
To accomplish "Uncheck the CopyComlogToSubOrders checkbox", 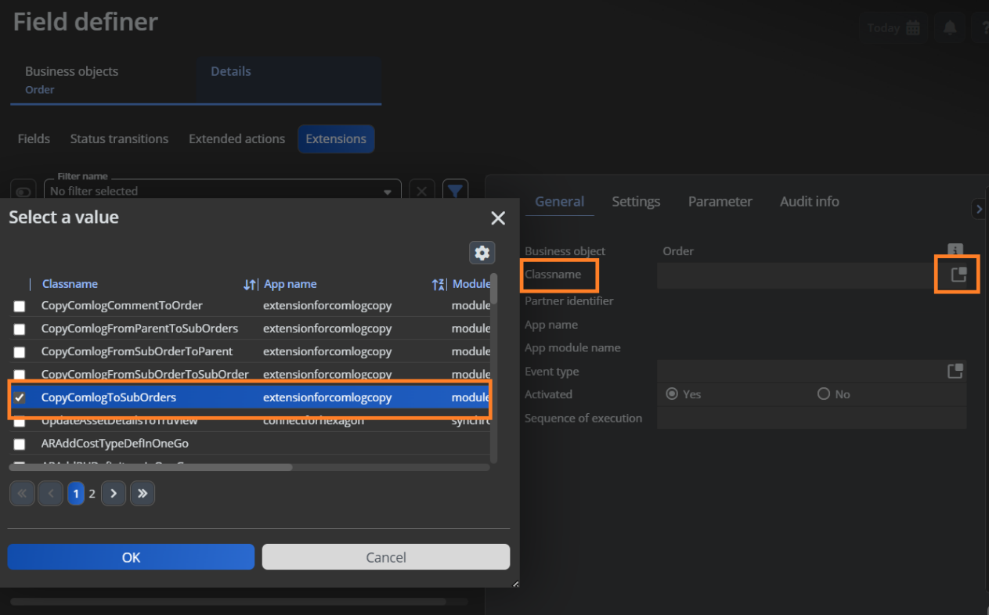I will pyautogui.click(x=20, y=397).
